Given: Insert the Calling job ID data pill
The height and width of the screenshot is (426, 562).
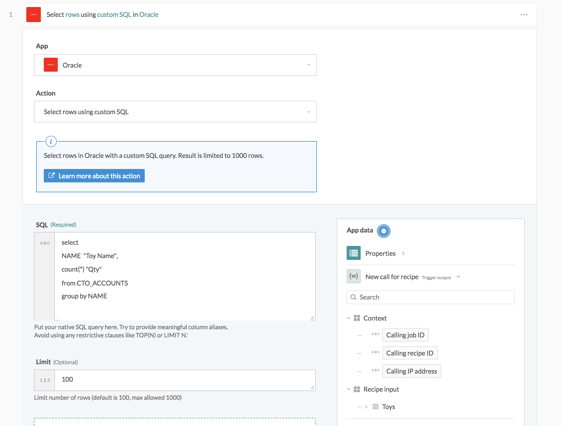Looking at the screenshot, I should [x=405, y=335].
